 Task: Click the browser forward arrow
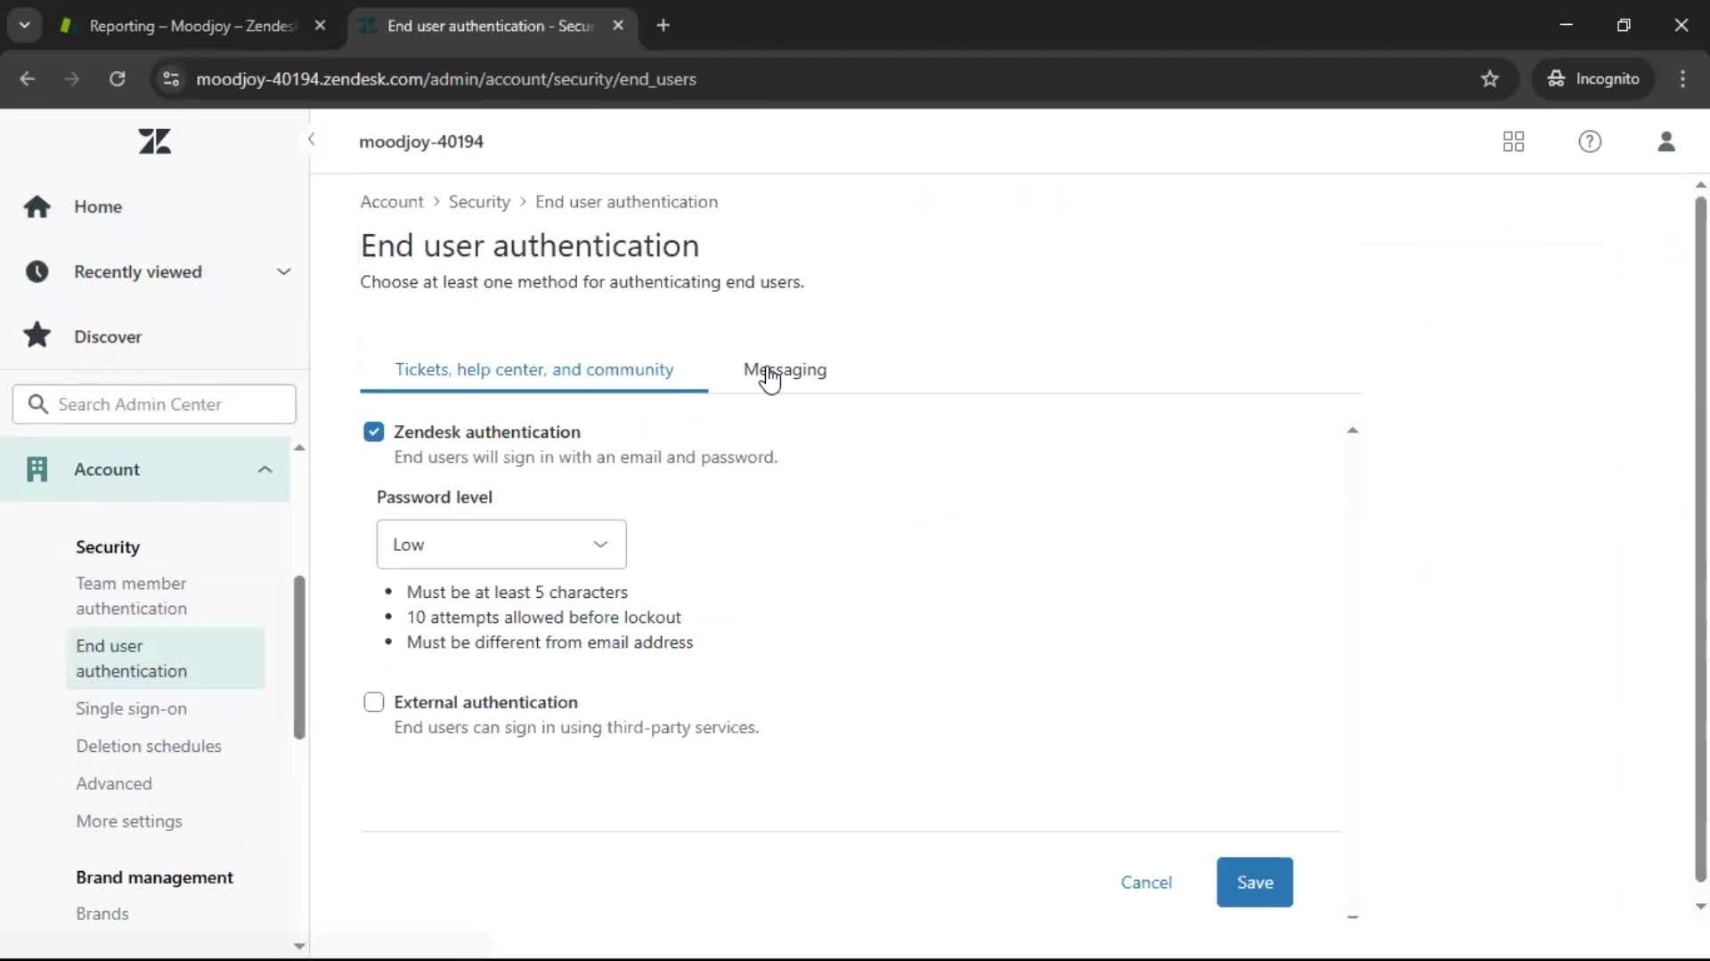pos(72,79)
